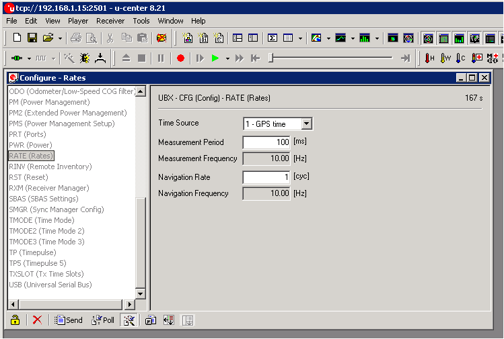504x339 pixels.
Task: Start recording with the red Record button
Action: click(x=180, y=58)
